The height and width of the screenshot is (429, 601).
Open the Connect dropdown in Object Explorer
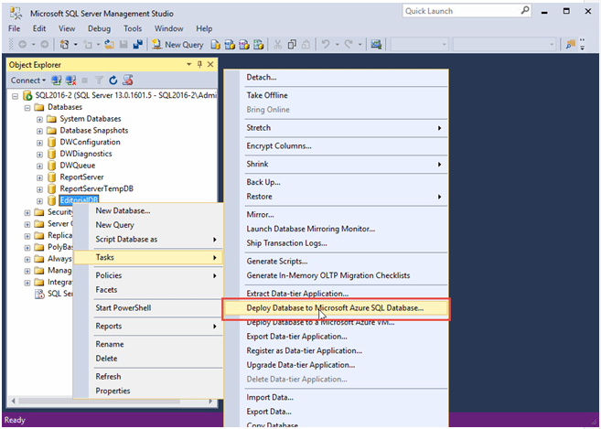click(x=28, y=80)
